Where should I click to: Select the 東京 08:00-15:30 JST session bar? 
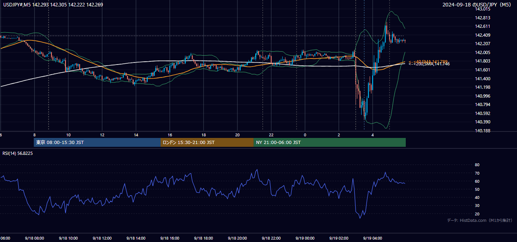97,142
